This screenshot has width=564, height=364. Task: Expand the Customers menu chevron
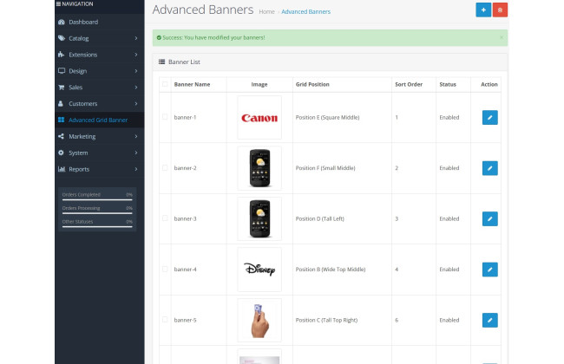[136, 103]
